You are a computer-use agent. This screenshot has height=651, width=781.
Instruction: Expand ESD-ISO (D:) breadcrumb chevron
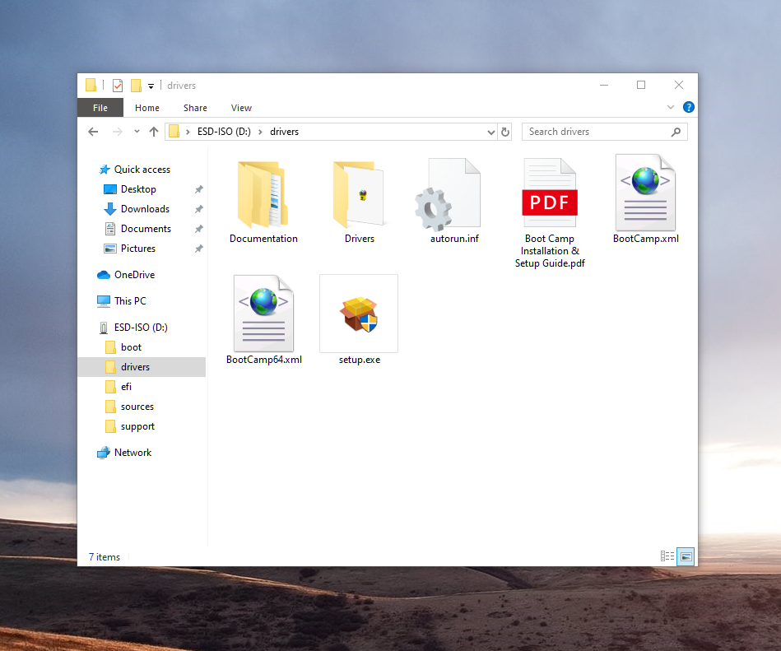tap(260, 132)
